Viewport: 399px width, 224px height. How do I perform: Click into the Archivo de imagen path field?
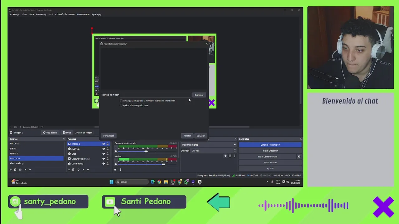click(x=155, y=95)
